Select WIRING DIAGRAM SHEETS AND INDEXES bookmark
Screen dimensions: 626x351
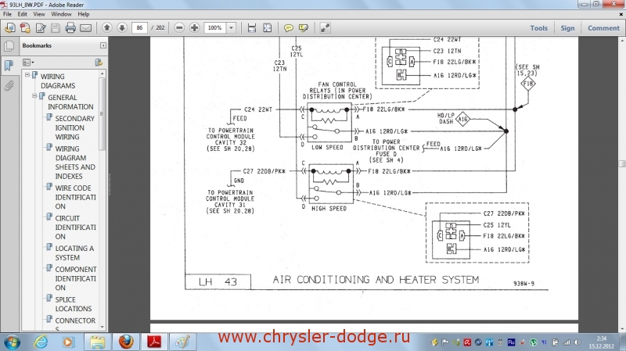75,163
